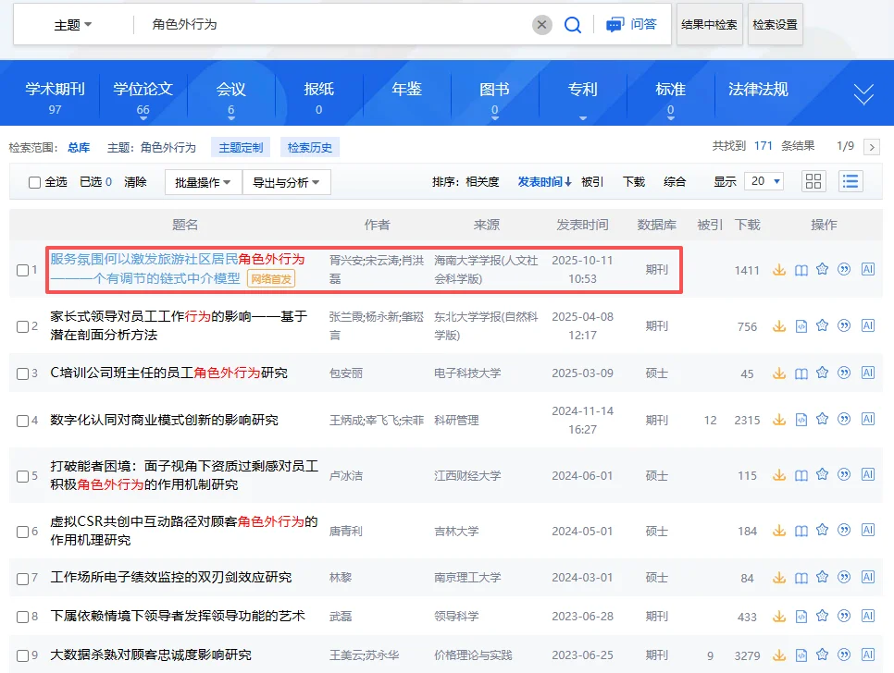Download the 家长式领导 paper
This screenshot has height=673, width=894.
click(779, 325)
